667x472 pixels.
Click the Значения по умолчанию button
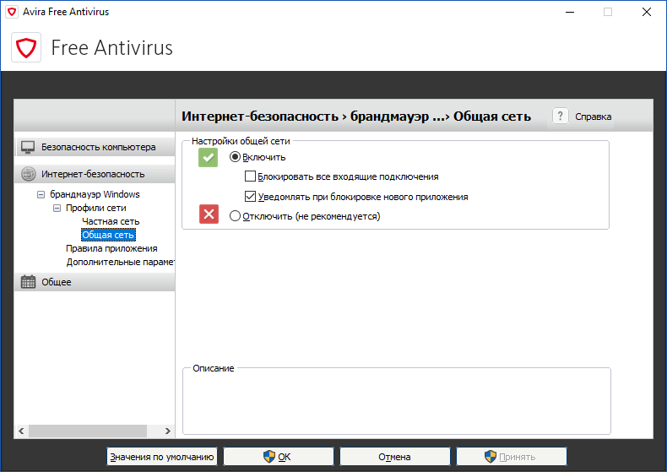[162, 457]
